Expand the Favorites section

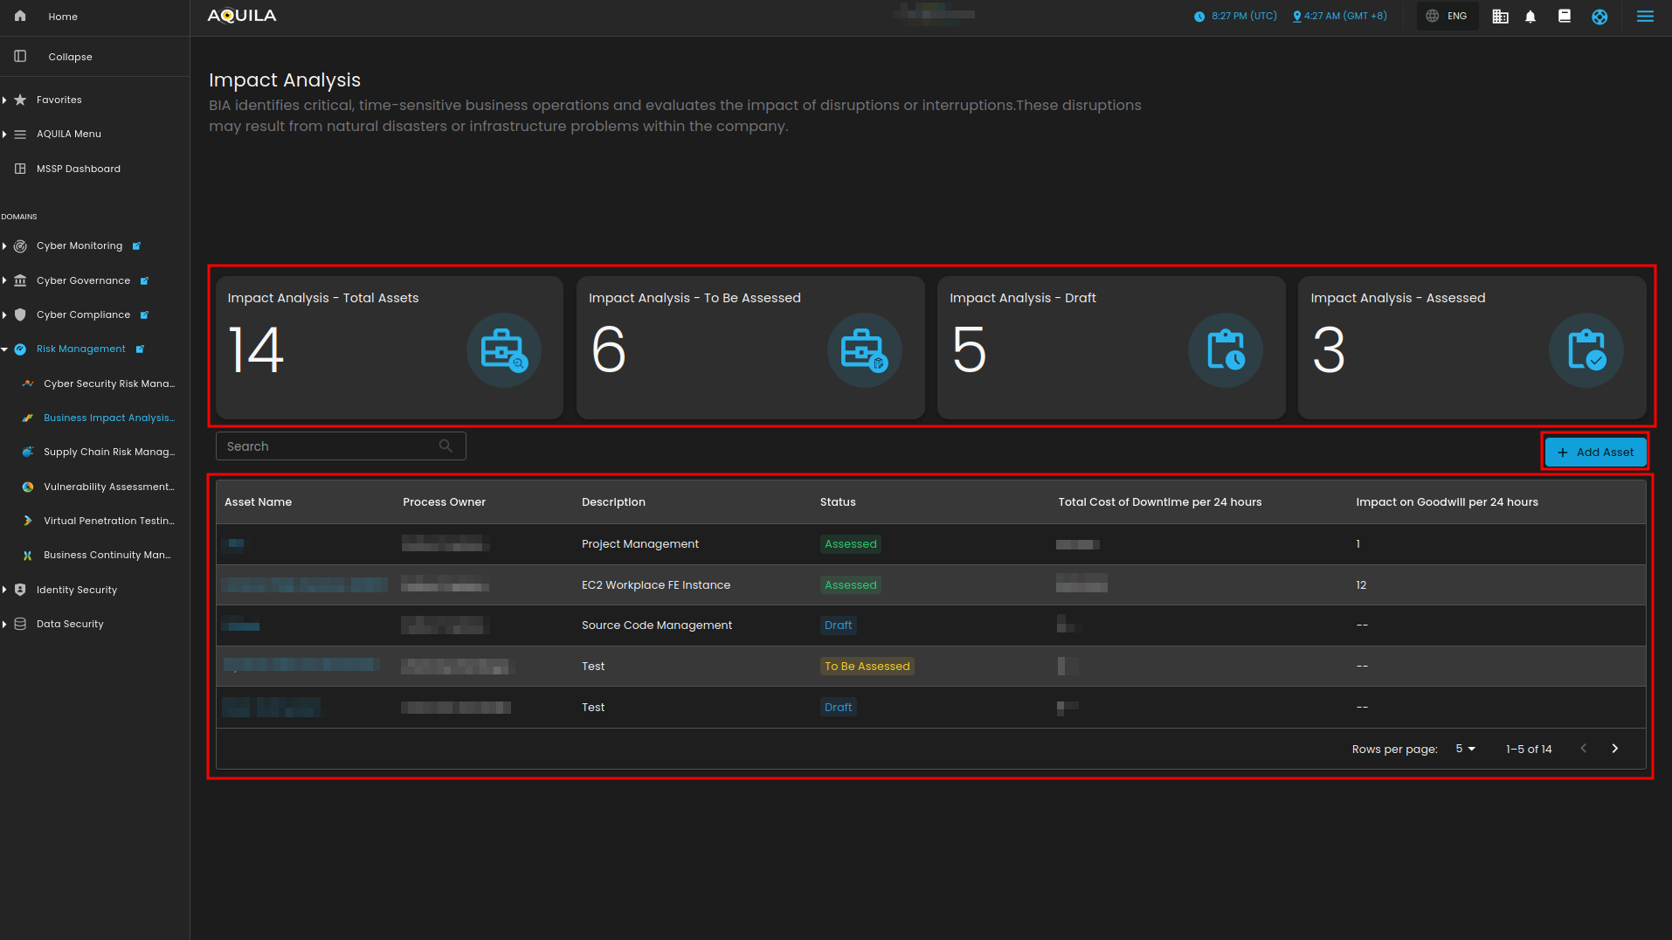(x=59, y=100)
